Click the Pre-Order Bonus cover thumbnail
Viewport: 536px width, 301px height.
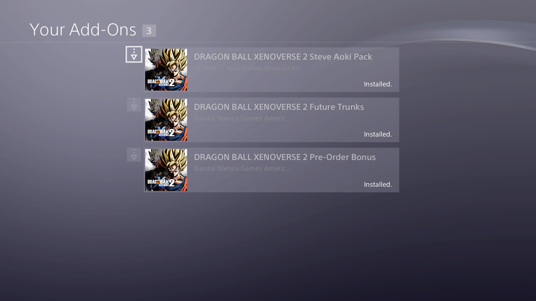(x=166, y=170)
